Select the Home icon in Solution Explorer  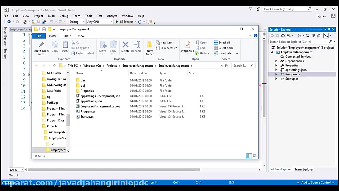[283, 36]
